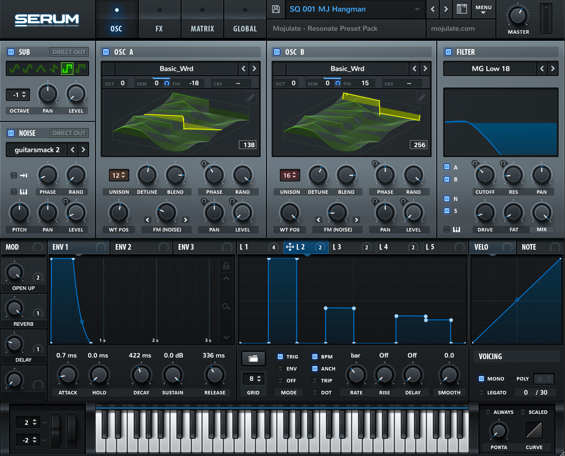Click the ENV 1 ATTACK knob
The height and width of the screenshot is (456, 565).
[68, 375]
